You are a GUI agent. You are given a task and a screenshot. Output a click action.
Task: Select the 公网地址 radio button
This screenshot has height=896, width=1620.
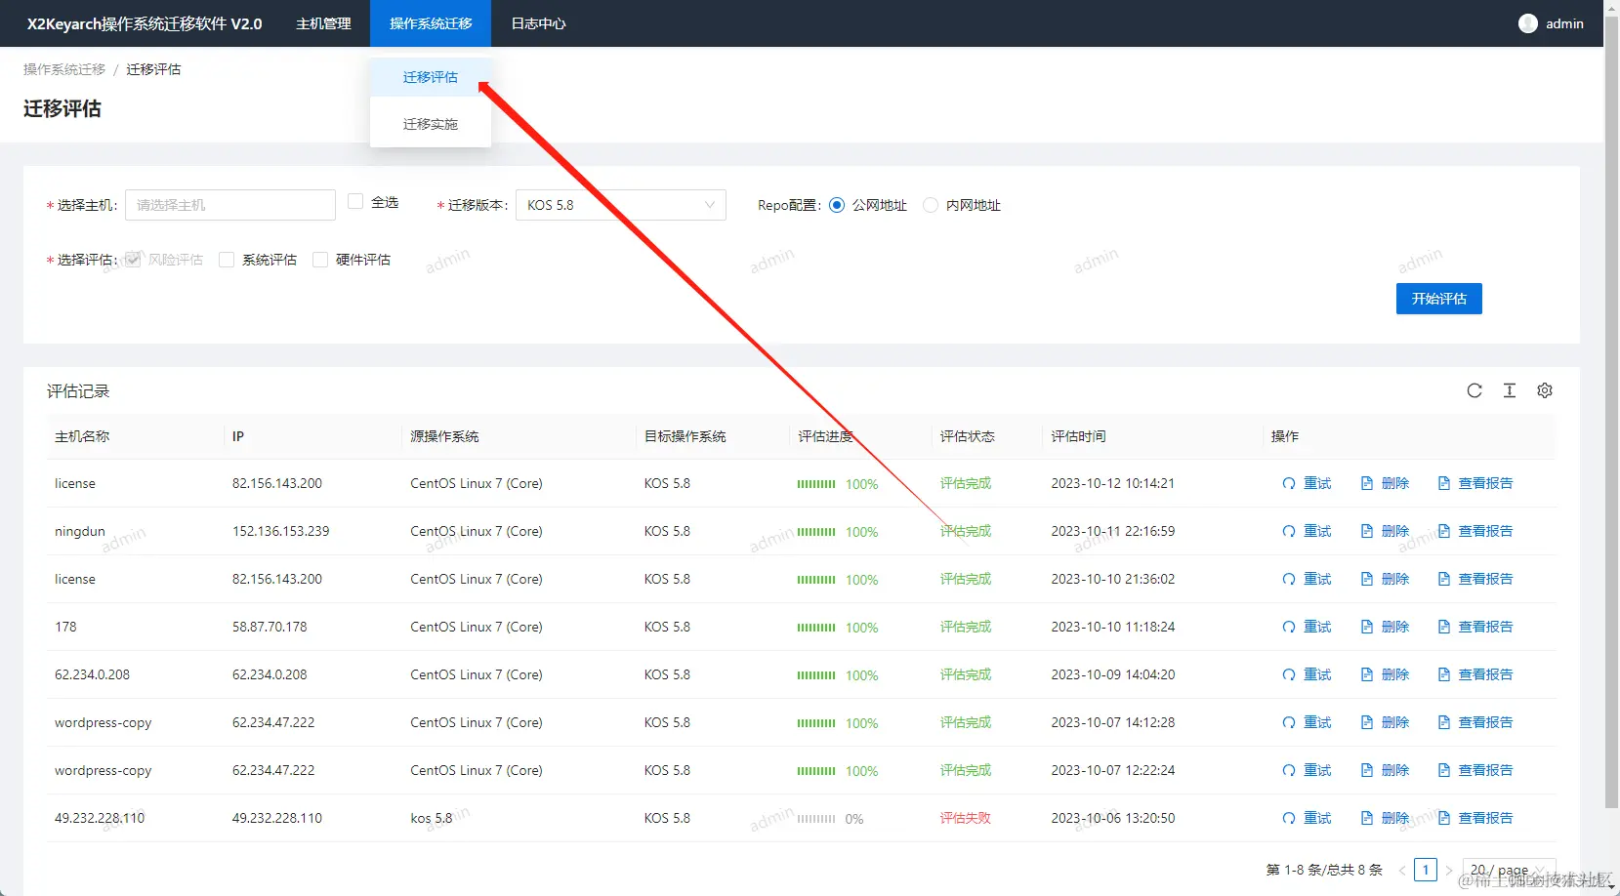point(837,205)
